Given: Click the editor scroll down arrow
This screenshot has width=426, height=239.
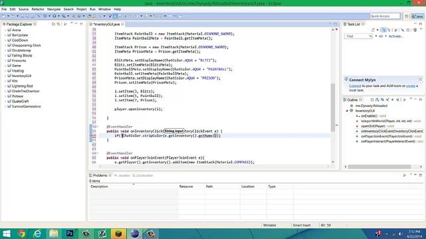Looking at the screenshot, I should [333, 162].
